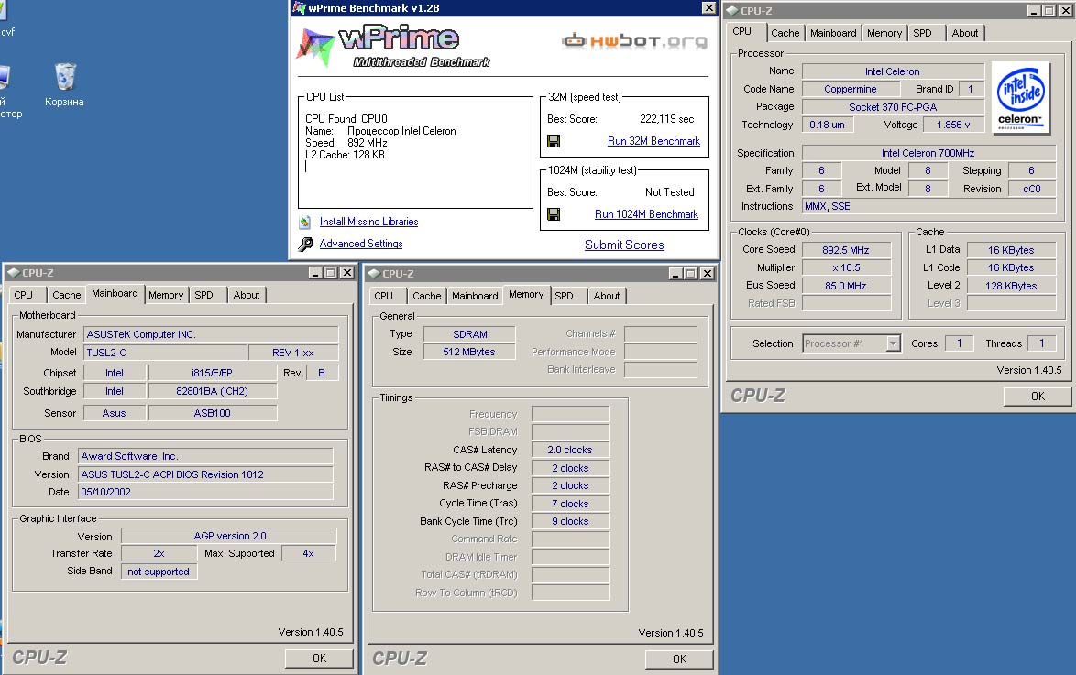
Task: Click the 222,119 sec best score
Action: [x=666, y=119]
